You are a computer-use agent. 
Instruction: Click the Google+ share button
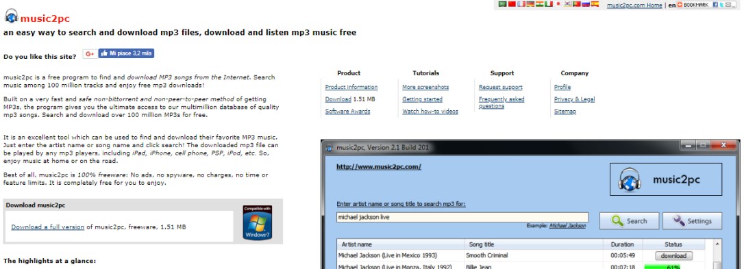(90, 53)
